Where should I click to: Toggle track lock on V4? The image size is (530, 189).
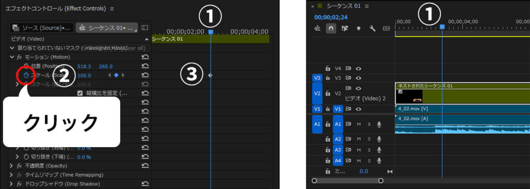[328, 69]
